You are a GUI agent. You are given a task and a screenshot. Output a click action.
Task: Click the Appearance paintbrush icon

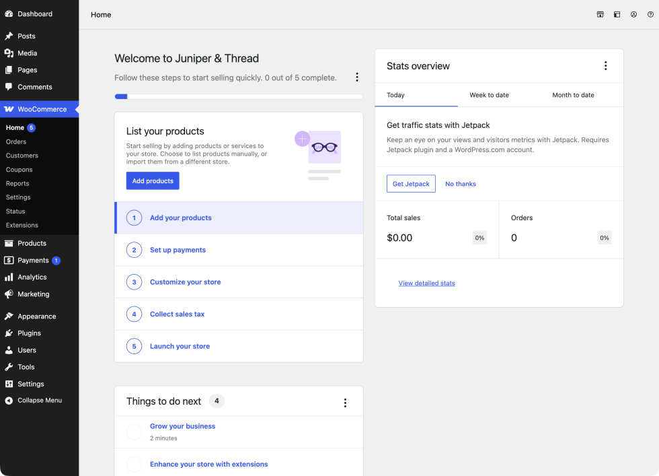coord(9,316)
